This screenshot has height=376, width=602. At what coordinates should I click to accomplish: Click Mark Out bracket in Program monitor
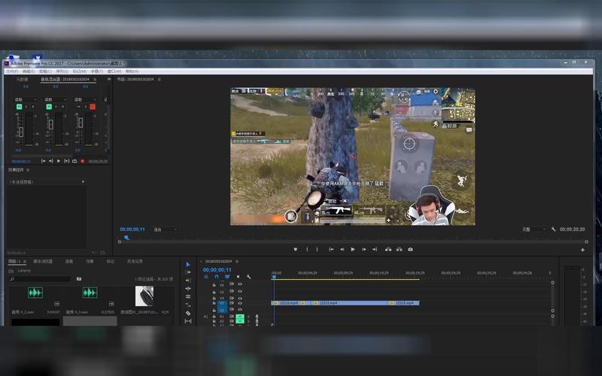click(317, 250)
